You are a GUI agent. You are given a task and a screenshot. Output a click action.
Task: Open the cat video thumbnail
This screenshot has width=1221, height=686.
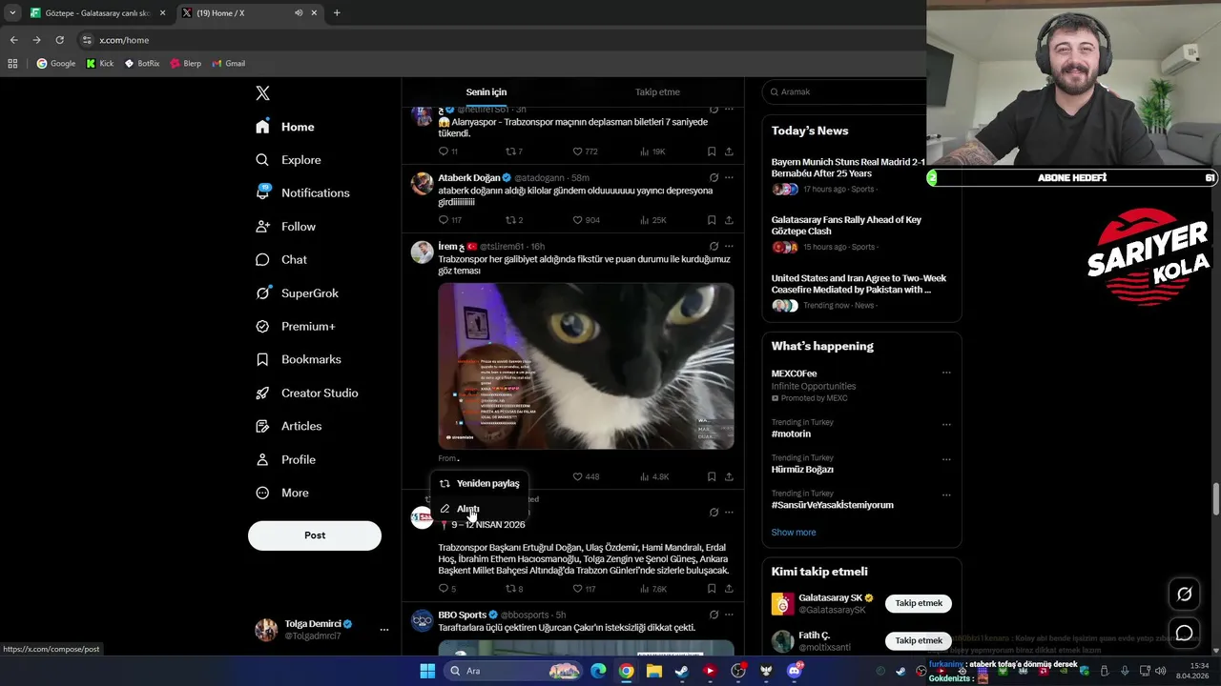click(586, 366)
